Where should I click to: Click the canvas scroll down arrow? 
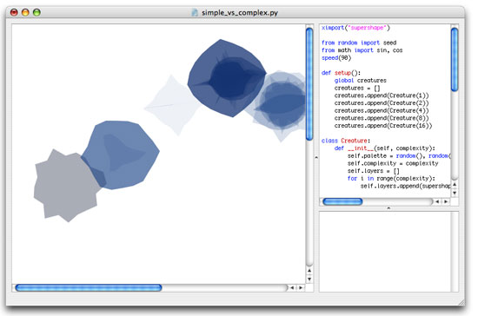309,279
